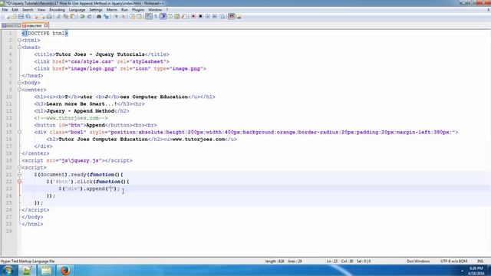Viewport: 491px width, 276px height.
Task: Open the Windows Start button
Action: point(8,271)
